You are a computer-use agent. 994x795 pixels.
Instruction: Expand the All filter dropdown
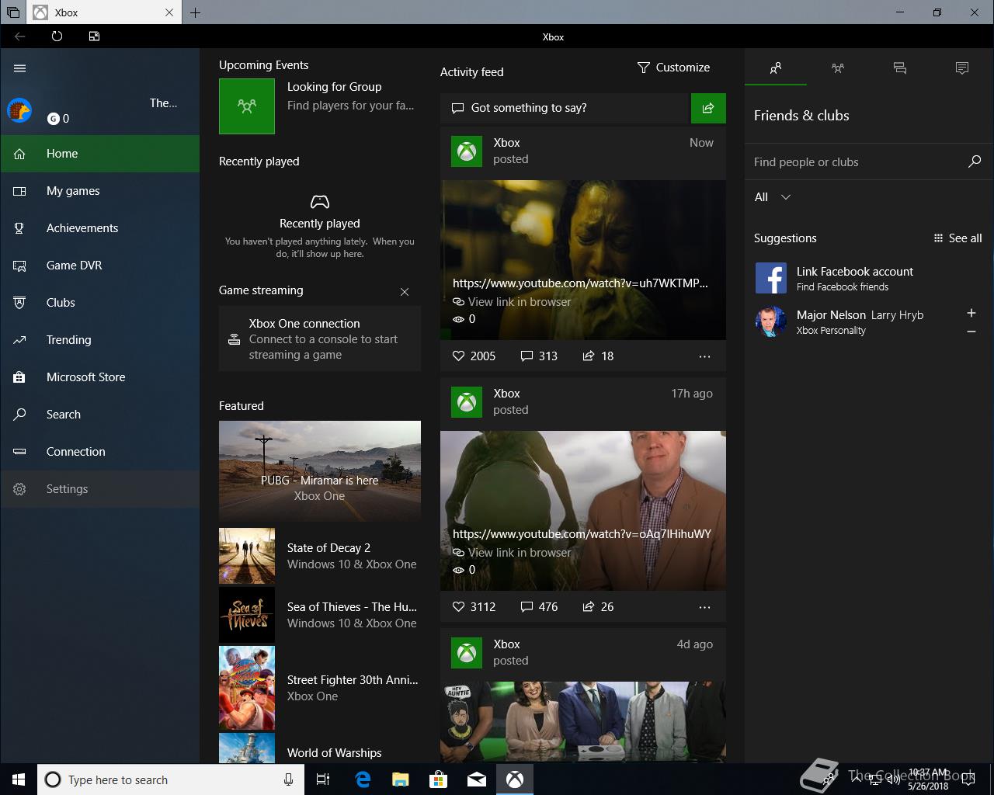coord(773,197)
